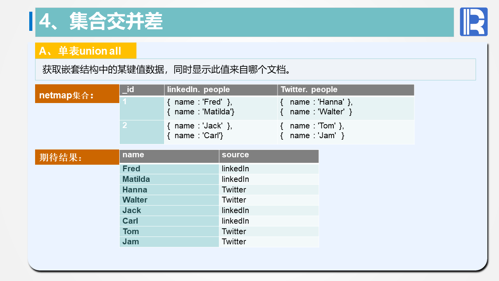Select the line { name : 'Hanna' } in netmap table
499x281 pixels.
(316, 102)
